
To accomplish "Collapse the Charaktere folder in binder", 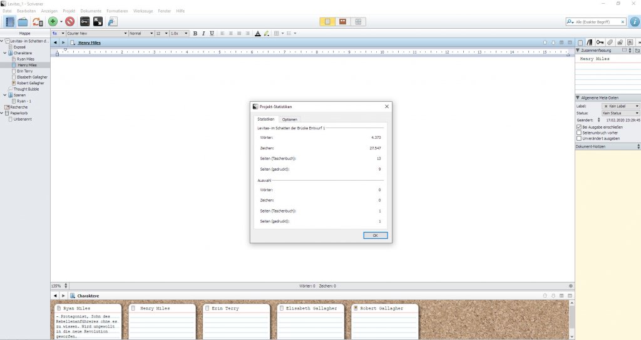I will point(5,53).
